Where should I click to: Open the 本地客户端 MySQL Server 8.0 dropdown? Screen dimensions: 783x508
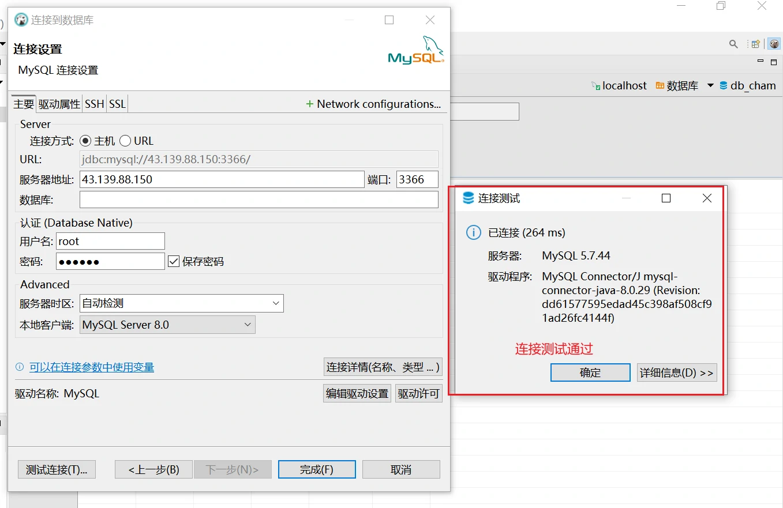coord(167,325)
